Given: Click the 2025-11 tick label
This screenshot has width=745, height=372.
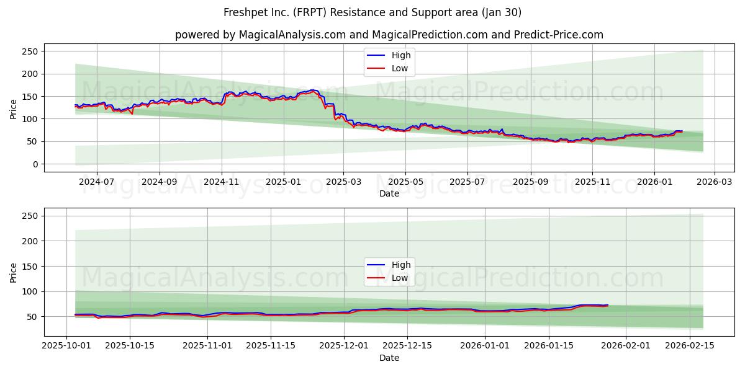Looking at the screenshot, I should pyautogui.click(x=592, y=182).
